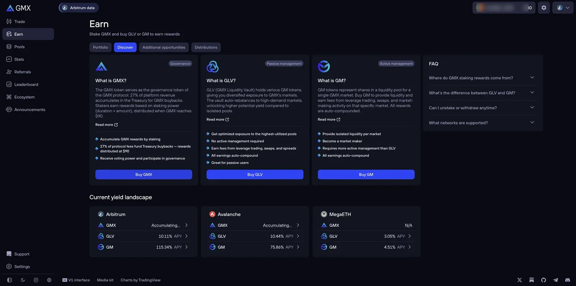
Task: Open the V1 interface link
Action: 76,280
